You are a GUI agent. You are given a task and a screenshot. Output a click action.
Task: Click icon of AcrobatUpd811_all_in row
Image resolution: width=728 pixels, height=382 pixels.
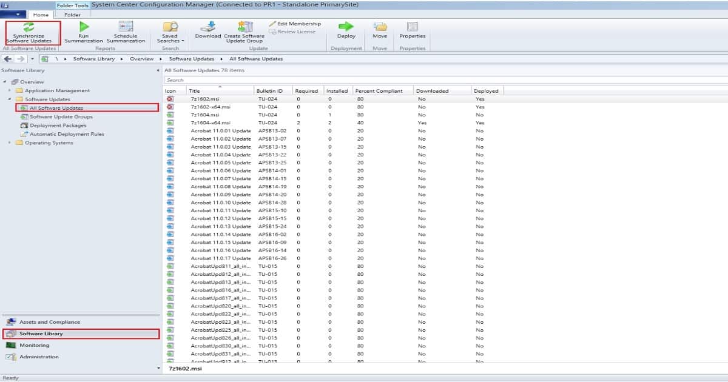coord(170,266)
